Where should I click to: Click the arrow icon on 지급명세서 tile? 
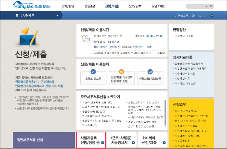133,143
